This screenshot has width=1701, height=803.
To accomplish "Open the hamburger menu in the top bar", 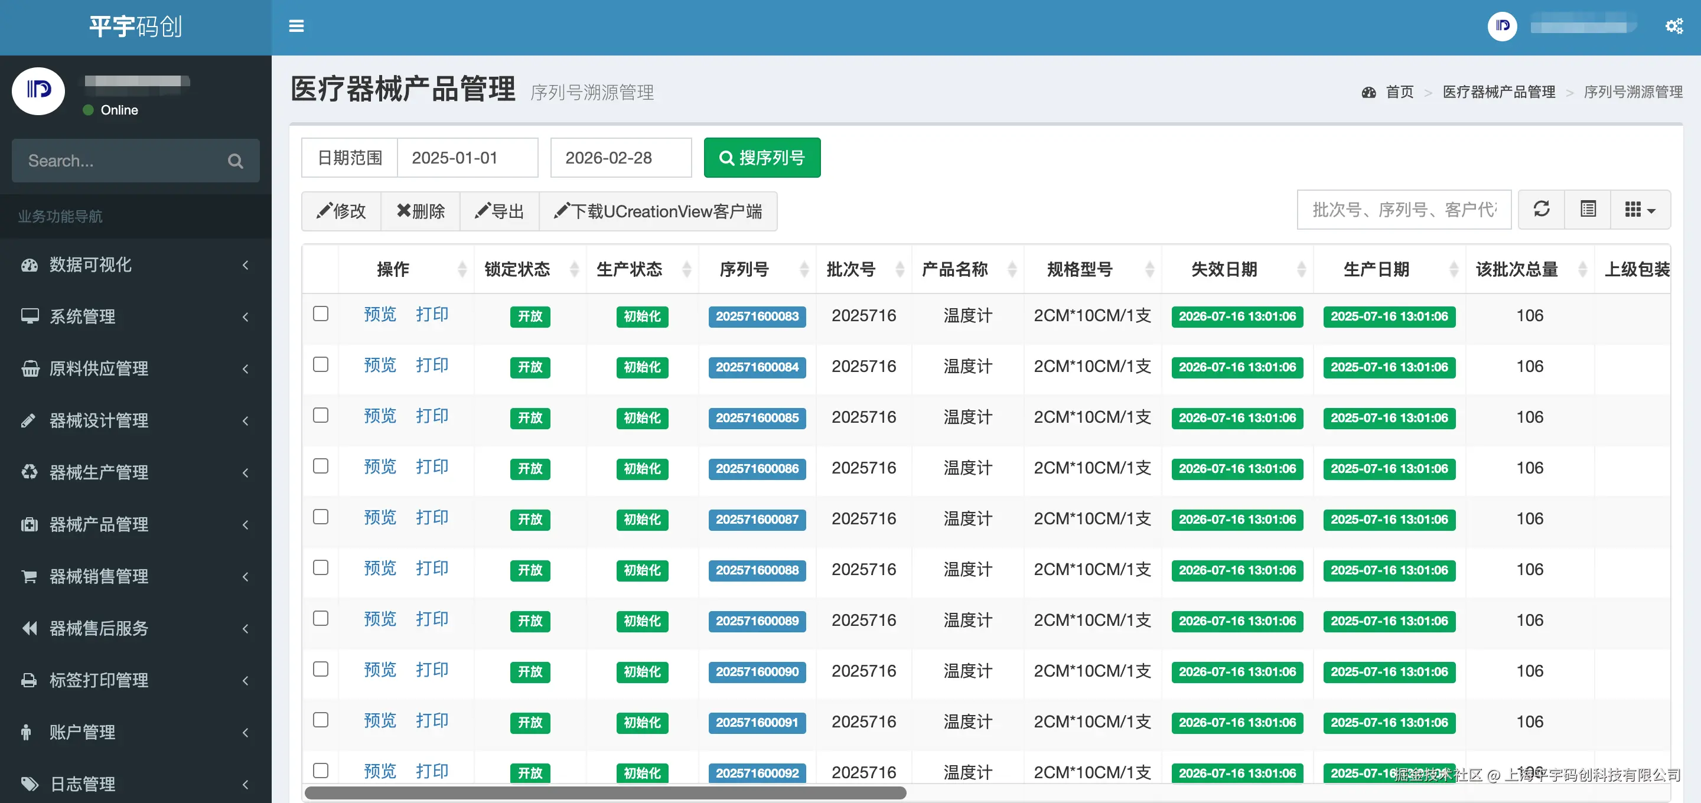I will pos(296,26).
